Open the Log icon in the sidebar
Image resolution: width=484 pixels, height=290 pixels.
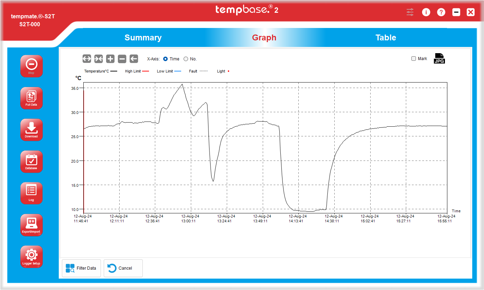(x=31, y=193)
